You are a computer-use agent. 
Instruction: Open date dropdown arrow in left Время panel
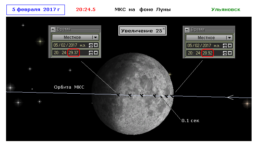pos(96,45)
